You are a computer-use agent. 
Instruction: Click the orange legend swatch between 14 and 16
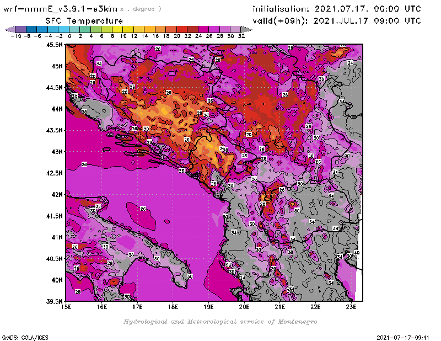point(149,29)
